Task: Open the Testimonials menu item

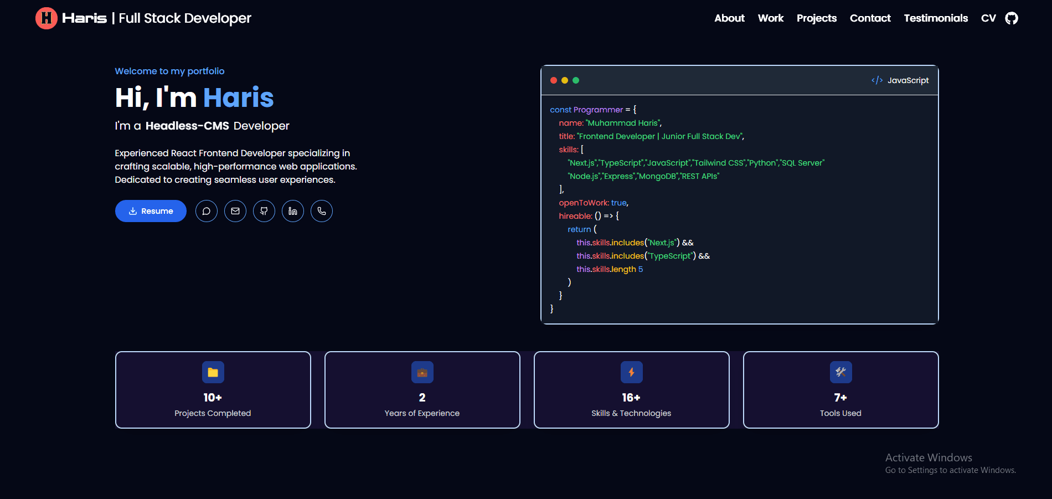Action: pos(936,18)
